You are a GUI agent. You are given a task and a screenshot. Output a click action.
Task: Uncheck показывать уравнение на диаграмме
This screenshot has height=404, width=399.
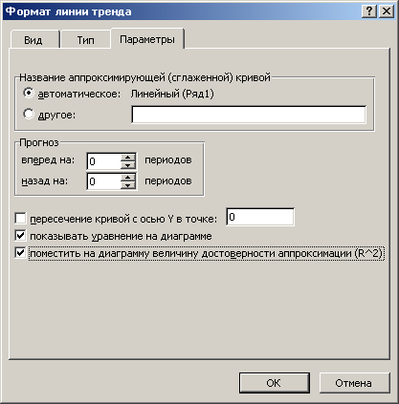point(20,236)
